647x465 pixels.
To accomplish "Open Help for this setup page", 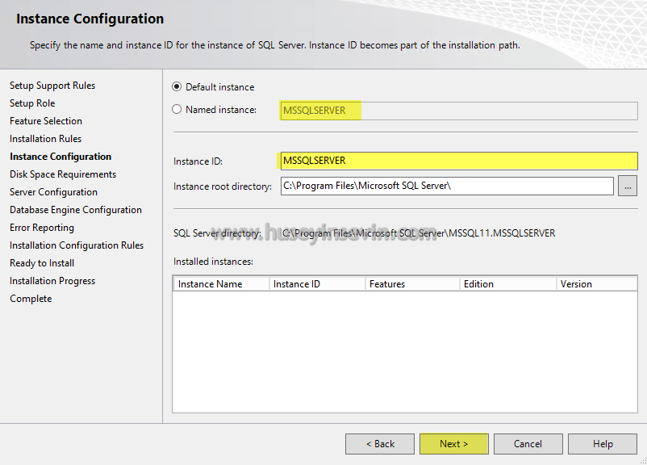I will [603, 444].
